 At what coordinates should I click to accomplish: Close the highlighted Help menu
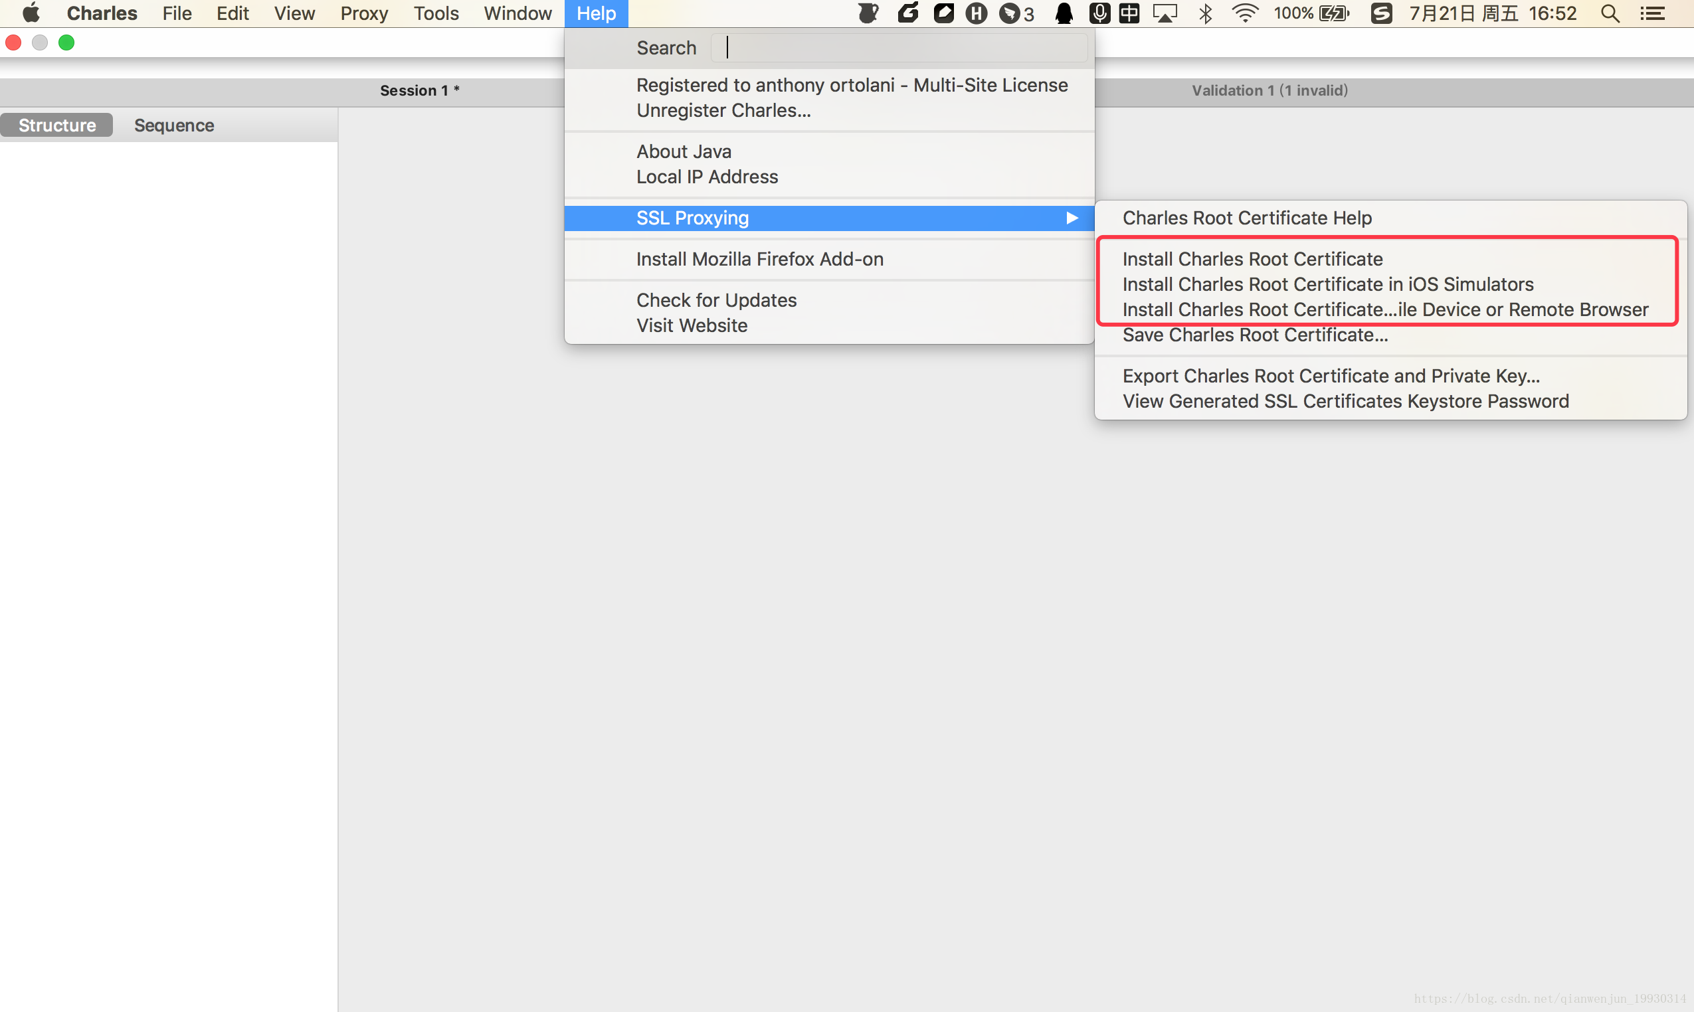click(597, 13)
